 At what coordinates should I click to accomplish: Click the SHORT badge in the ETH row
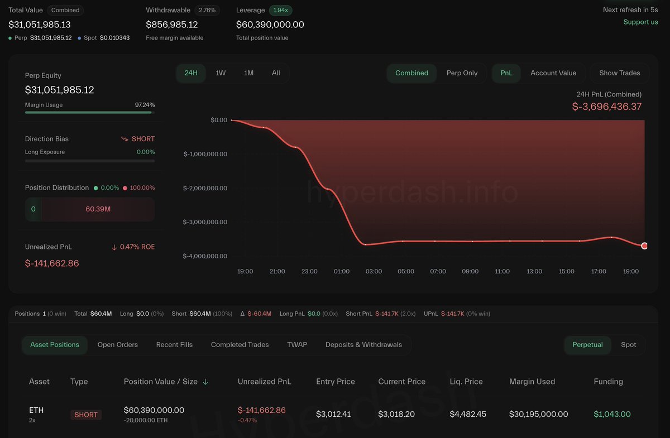pos(86,415)
